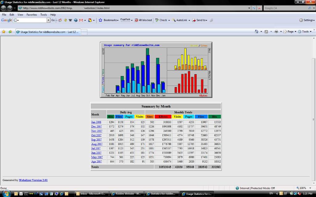
Task: Open the Tools dropdown in command bar
Action: [x=305, y=32]
